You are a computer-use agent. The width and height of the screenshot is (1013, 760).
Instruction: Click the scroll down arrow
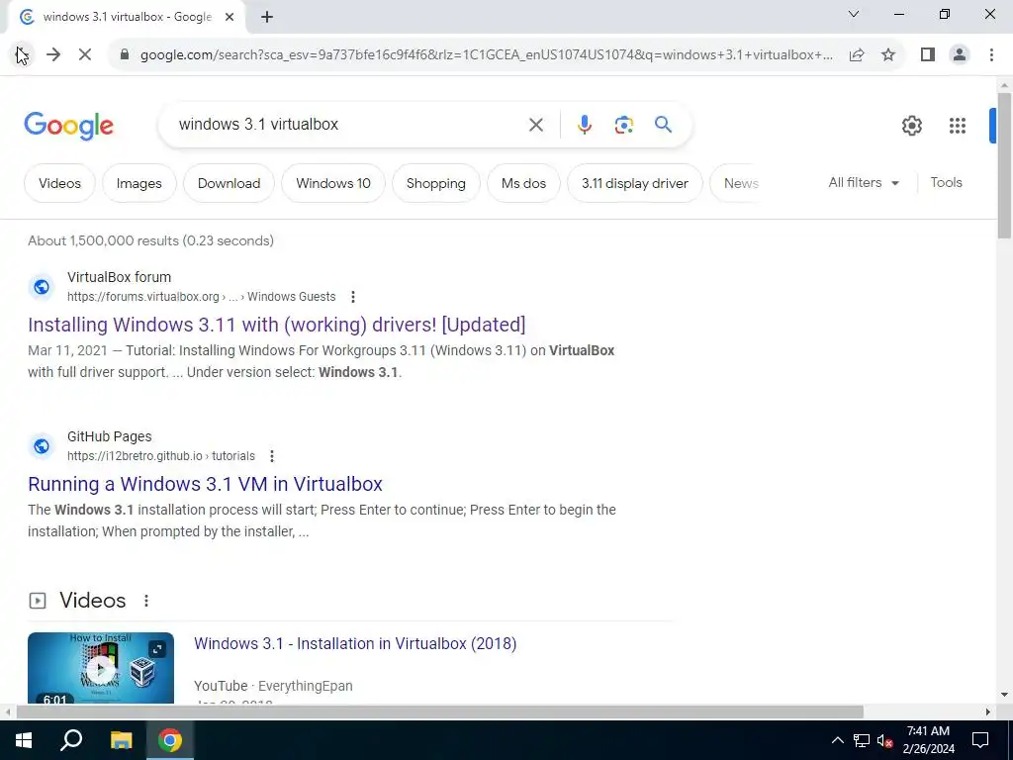1004,695
